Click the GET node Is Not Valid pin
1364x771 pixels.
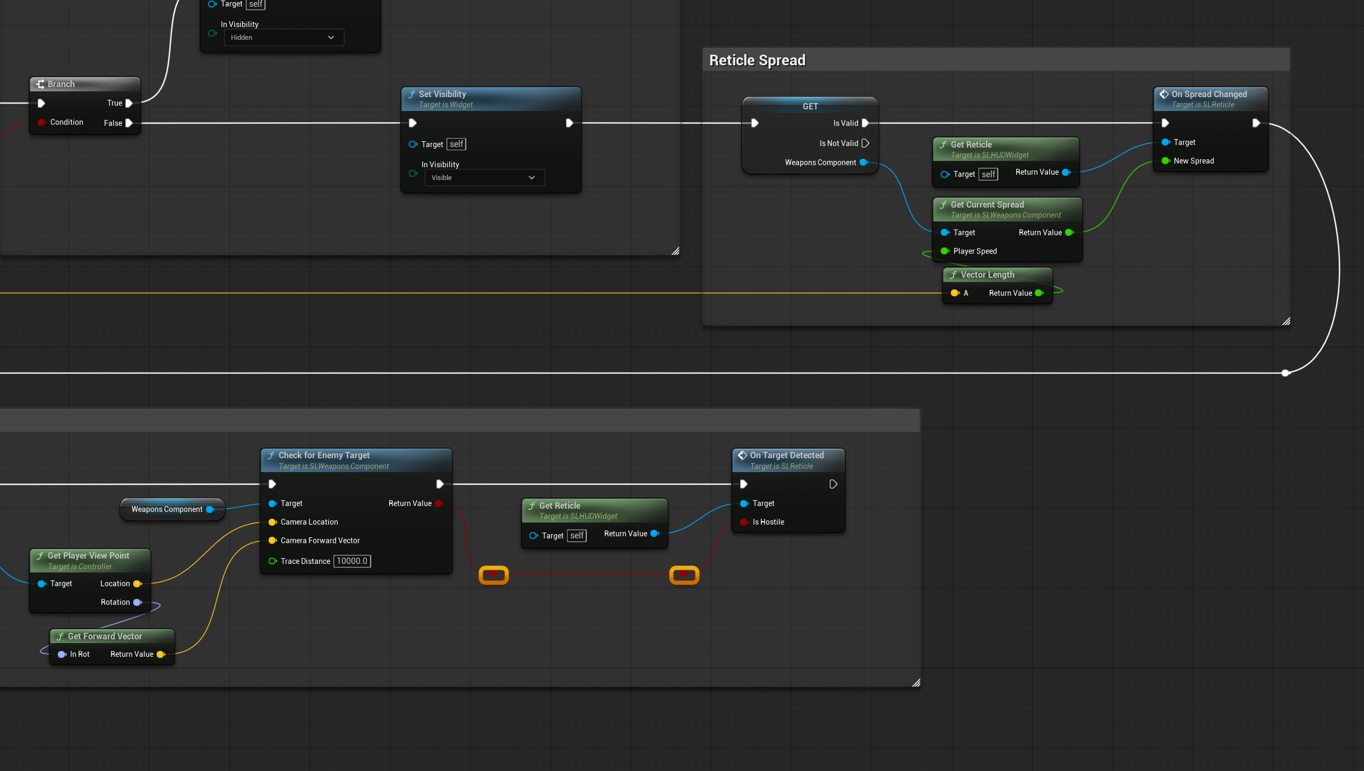[865, 143]
